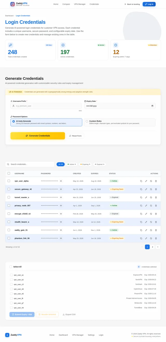166x342 pixels.
Task: Check the phantom_link_99 row checkbox
Action: 9,238
